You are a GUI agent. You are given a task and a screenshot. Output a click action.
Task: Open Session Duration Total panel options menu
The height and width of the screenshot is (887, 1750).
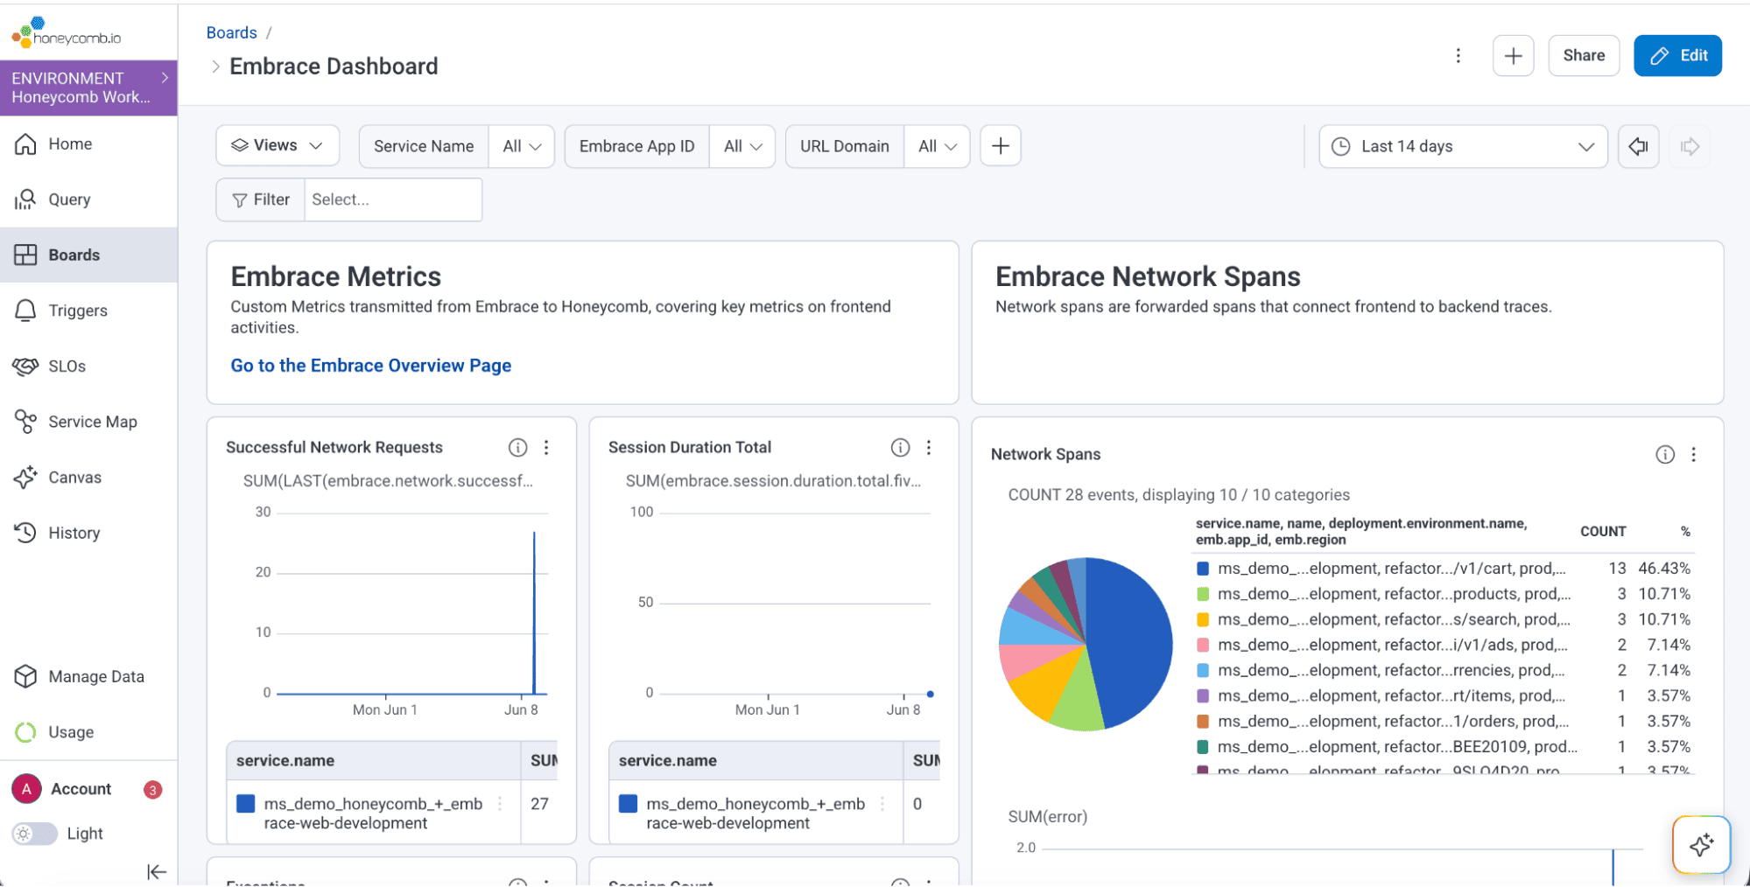point(929,448)
